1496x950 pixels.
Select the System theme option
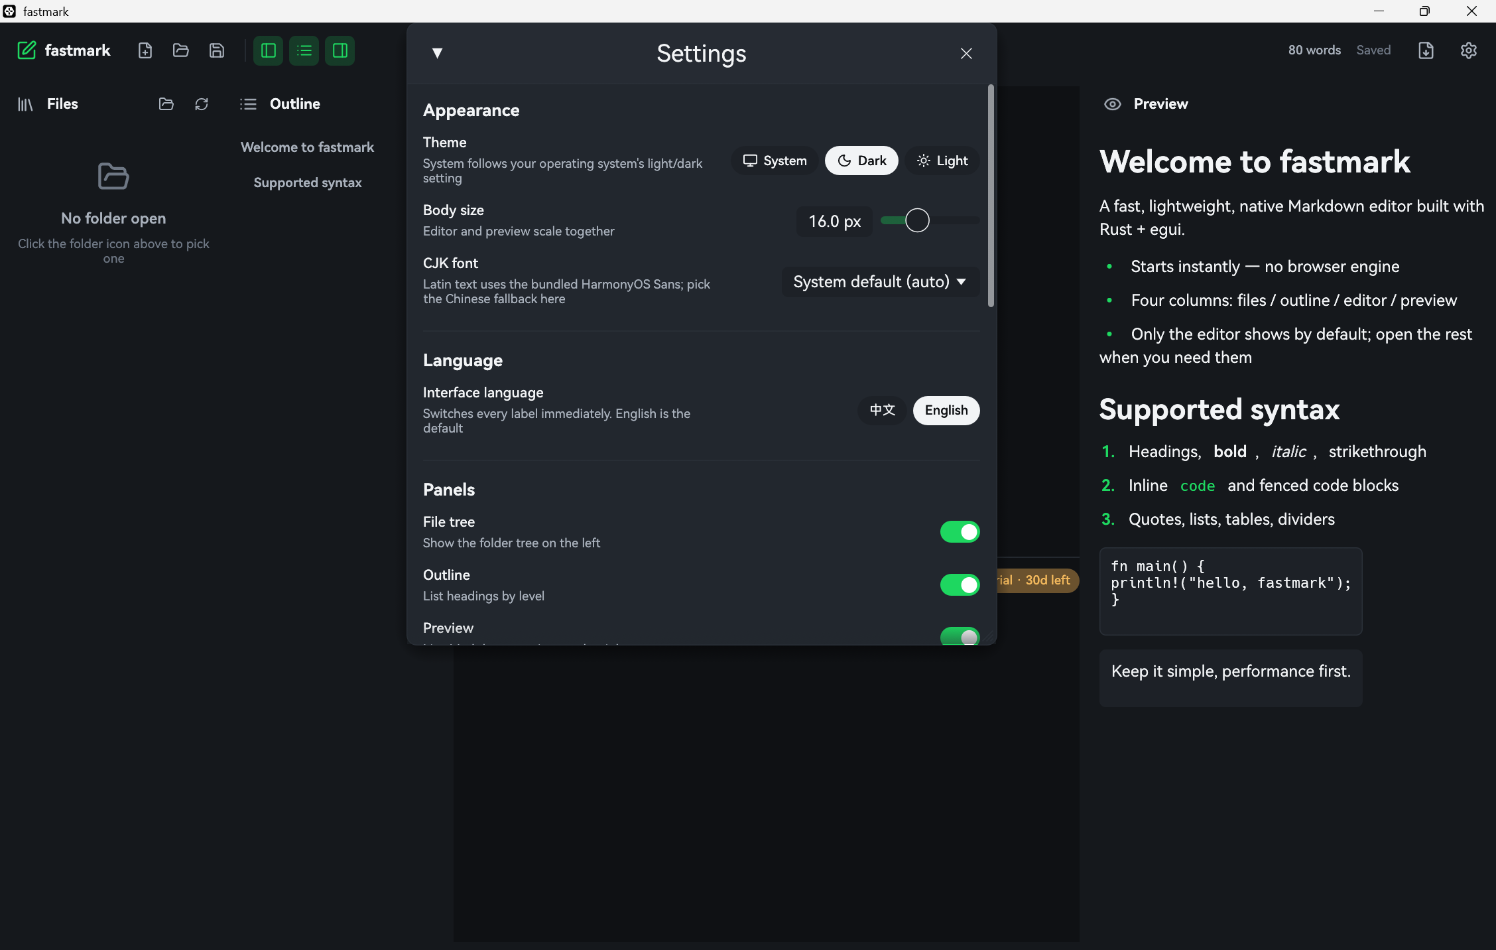click(x=775, y=161)
